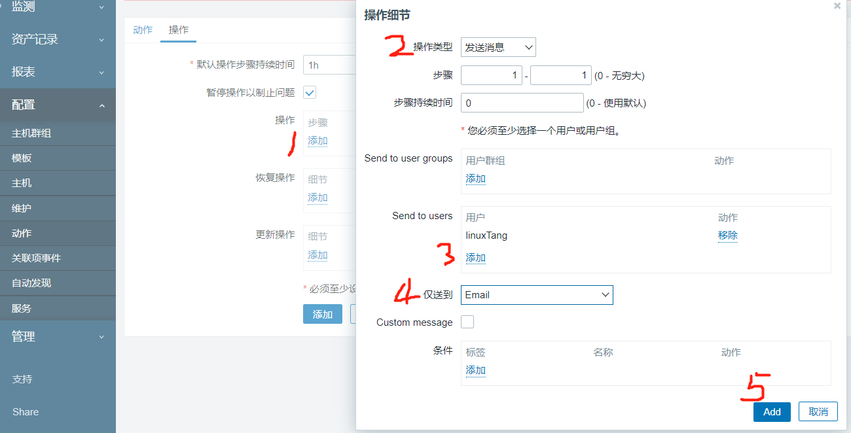851x433 pixels.
Task: Click 添加 under Send to user groups
Action: [475, 179]
